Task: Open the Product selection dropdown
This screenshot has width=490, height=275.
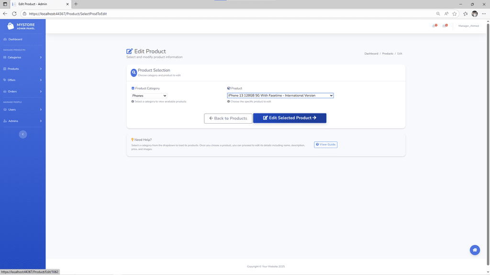Action: pyautogui.click(x=280, y=95)
